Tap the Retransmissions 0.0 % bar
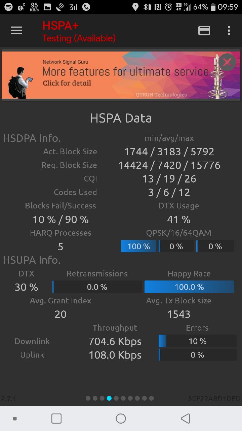This screenshot has height=431, width=242. (x=97, y=287)
